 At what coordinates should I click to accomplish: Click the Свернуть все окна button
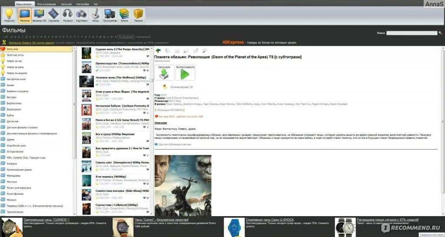(432, 235)
